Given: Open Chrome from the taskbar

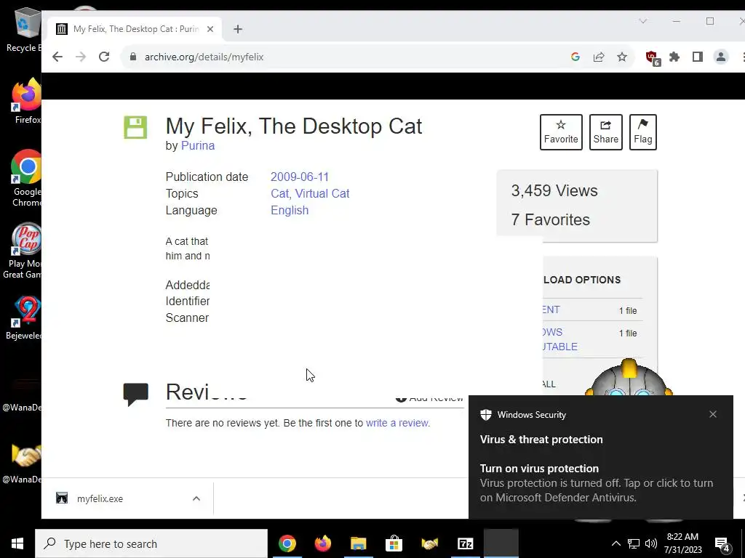Looking at the screenshot, I should (x=287, y=543).
